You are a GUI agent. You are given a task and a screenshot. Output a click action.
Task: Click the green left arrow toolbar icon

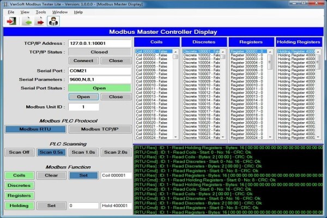pos(27,21)
